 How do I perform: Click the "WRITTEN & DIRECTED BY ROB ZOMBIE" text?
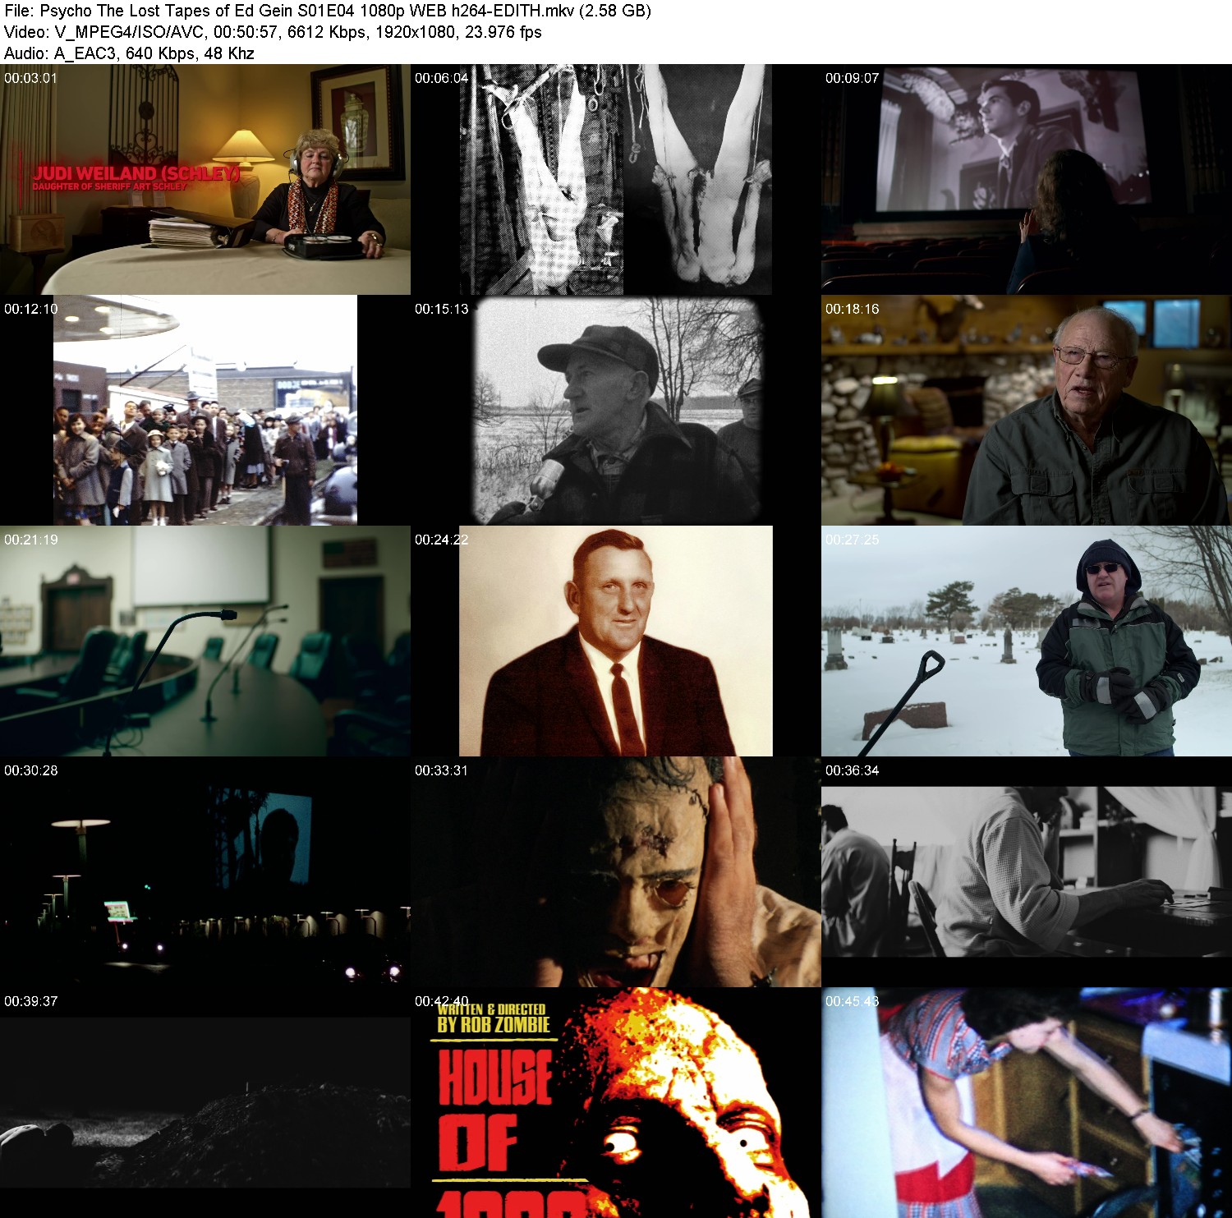(x=494, y=1018)
